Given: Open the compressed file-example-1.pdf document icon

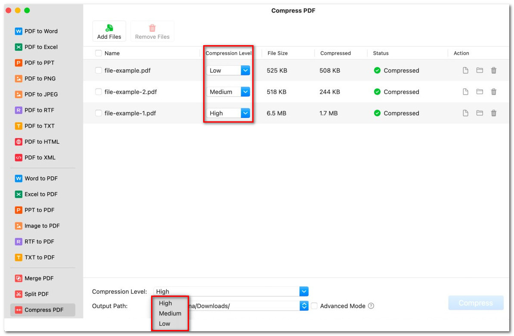Looking at the screenshot, I should pyautogui.click(x=465, y=113).
